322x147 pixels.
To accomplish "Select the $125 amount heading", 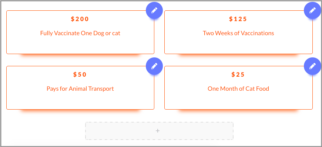I will [238, 19].
